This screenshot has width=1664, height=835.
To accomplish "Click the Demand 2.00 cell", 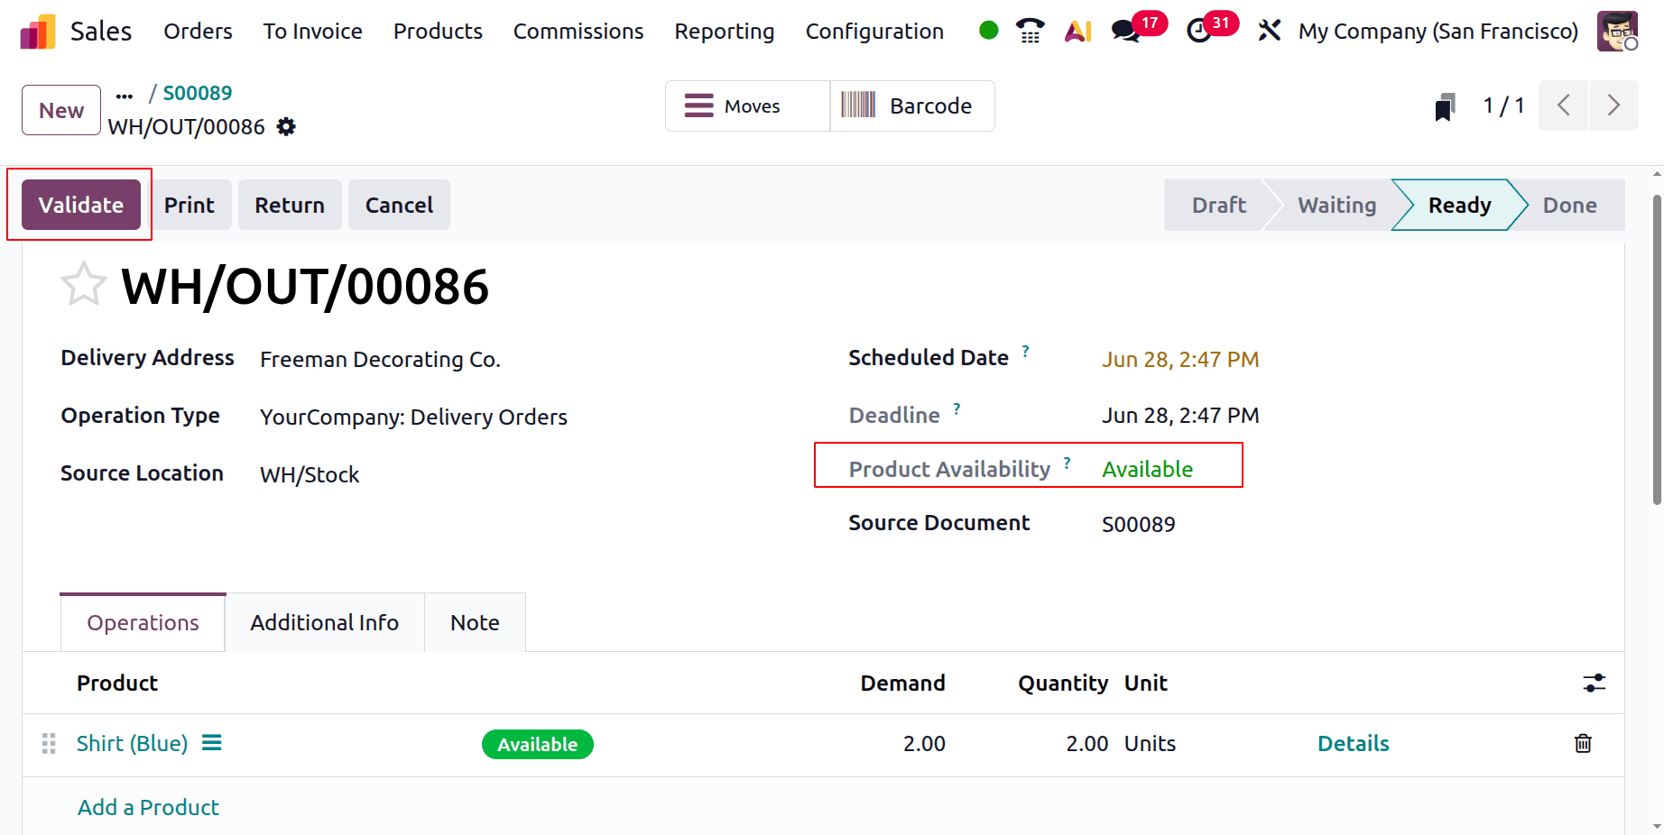I will (x=924, y=743).
